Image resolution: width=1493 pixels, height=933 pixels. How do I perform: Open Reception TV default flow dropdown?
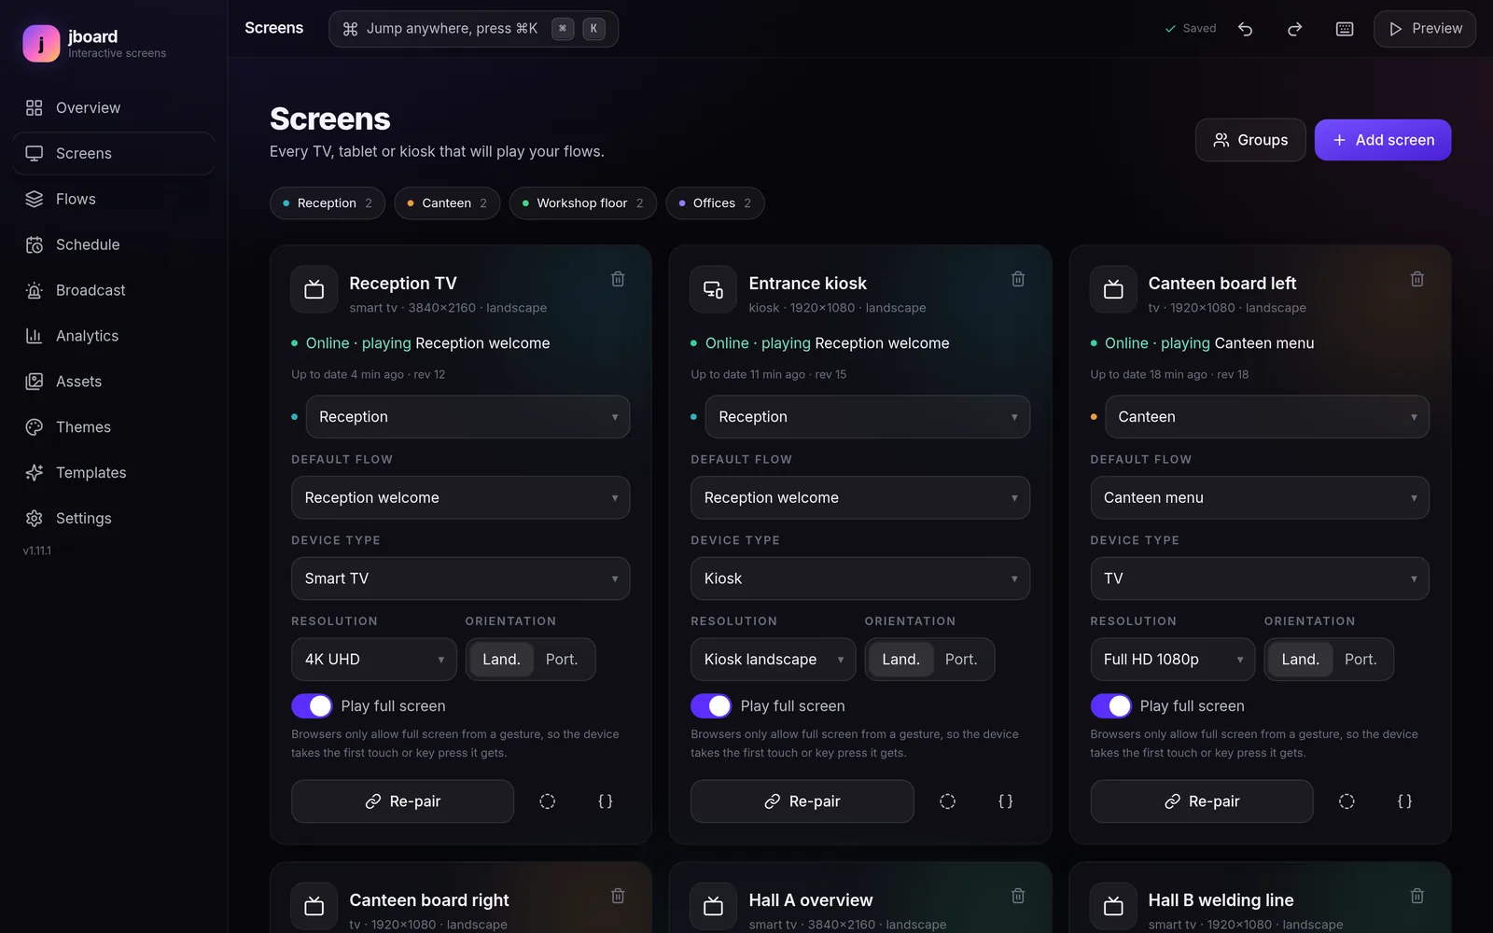pyautogui.click(x=460, y=498)
